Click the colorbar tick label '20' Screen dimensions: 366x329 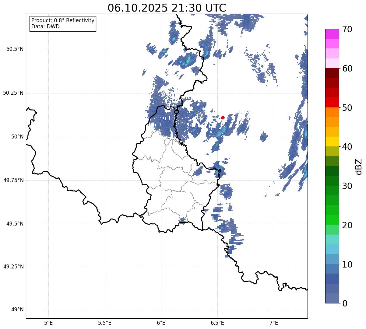pos(347,225)
